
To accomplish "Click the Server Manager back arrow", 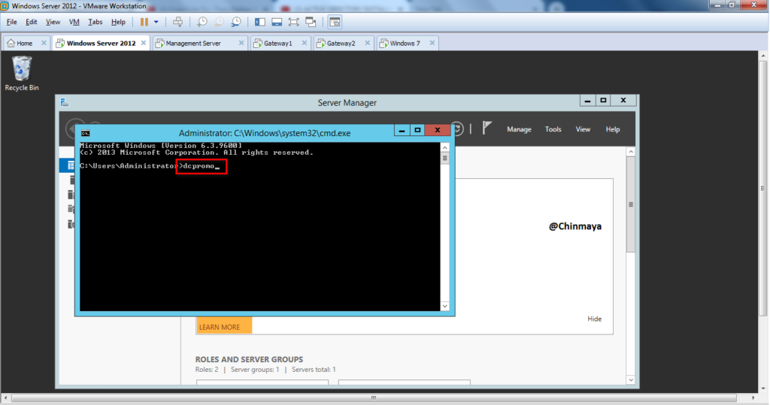I will [x=71, y=127].
